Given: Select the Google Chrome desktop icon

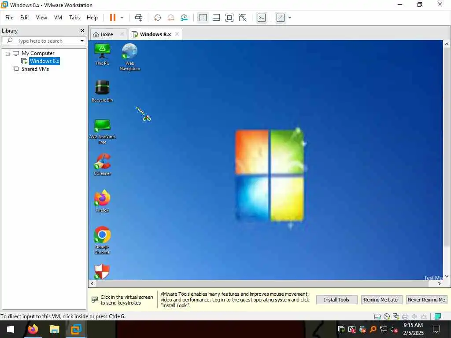Looking at the screenshot, I should (x=102, y=240).
